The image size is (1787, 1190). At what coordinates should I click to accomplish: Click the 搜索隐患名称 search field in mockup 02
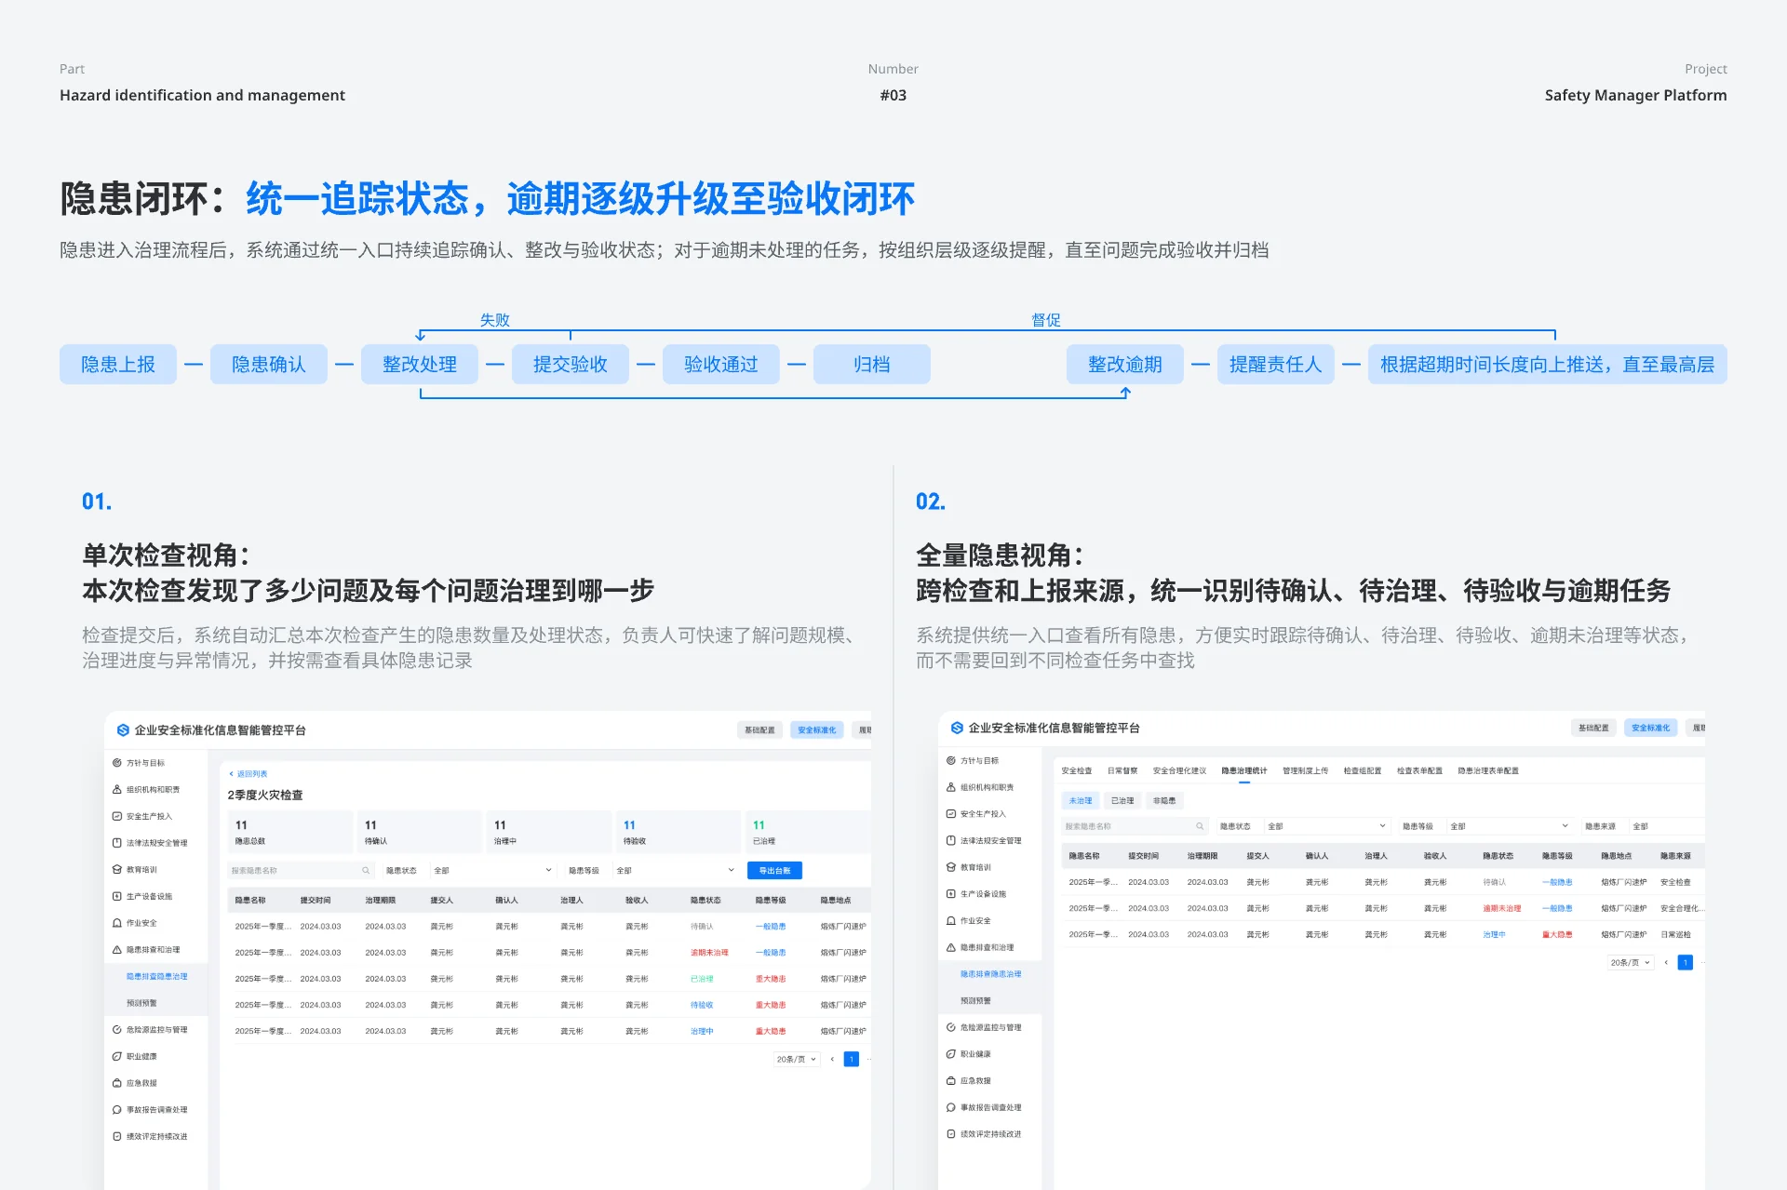point(1135,826)
